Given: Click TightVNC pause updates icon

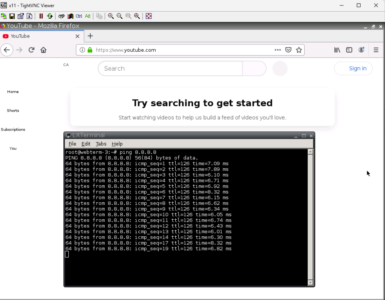Looking at the screenshot, I should [x=41, y=16].
